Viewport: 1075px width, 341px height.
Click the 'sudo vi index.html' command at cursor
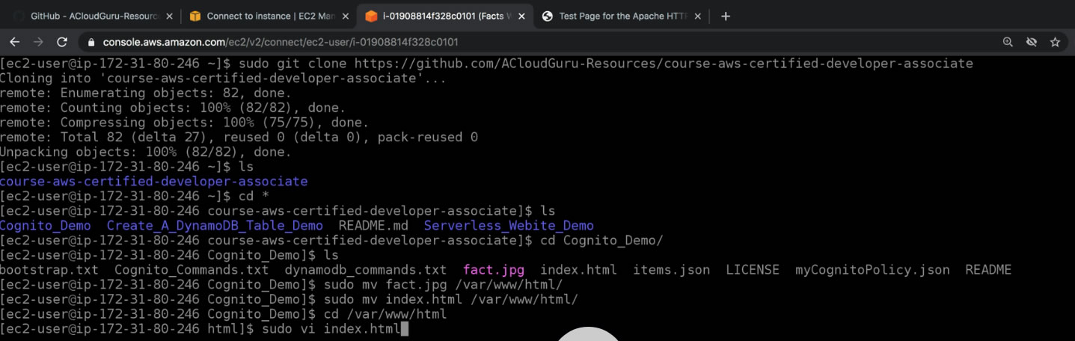(x=331, y=329)
